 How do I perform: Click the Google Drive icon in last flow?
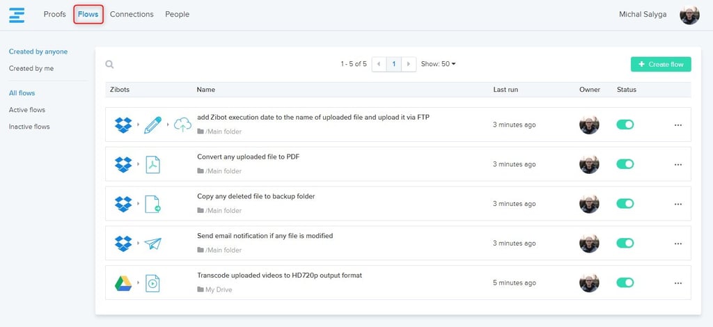click(123, 283)
